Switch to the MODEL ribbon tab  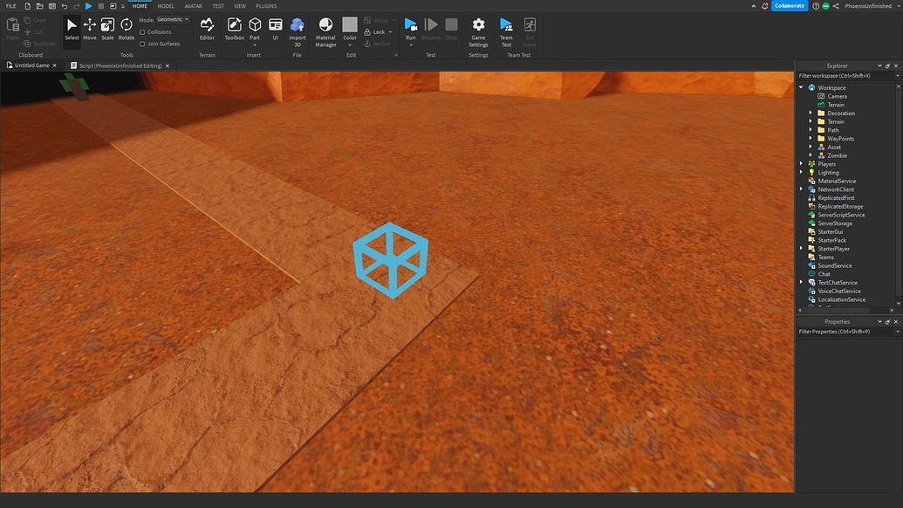(x=166, y=6)
